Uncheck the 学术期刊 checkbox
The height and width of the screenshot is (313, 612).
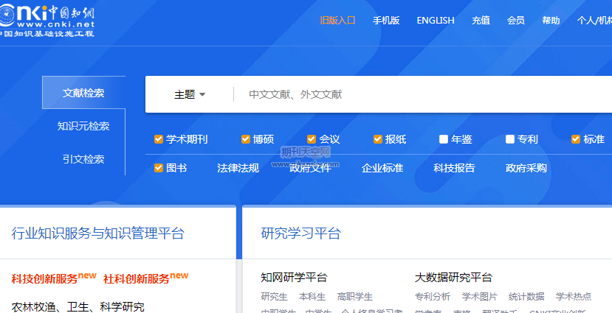click(x=159, y=139)
